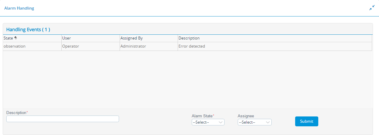This screenshot has width=379, height=135.
Task: Click the State column sort arrows
Action: pos(16,38)
